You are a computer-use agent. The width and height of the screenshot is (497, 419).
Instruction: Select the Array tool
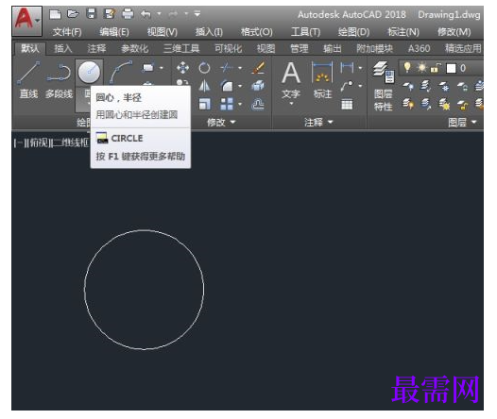click(x=227, y=104)
